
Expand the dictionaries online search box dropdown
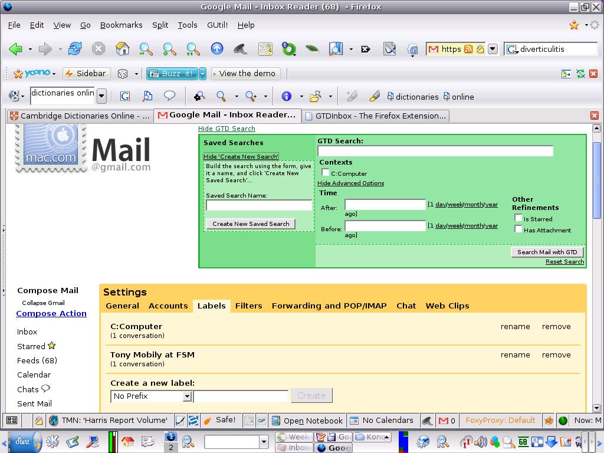coord(101,96)
